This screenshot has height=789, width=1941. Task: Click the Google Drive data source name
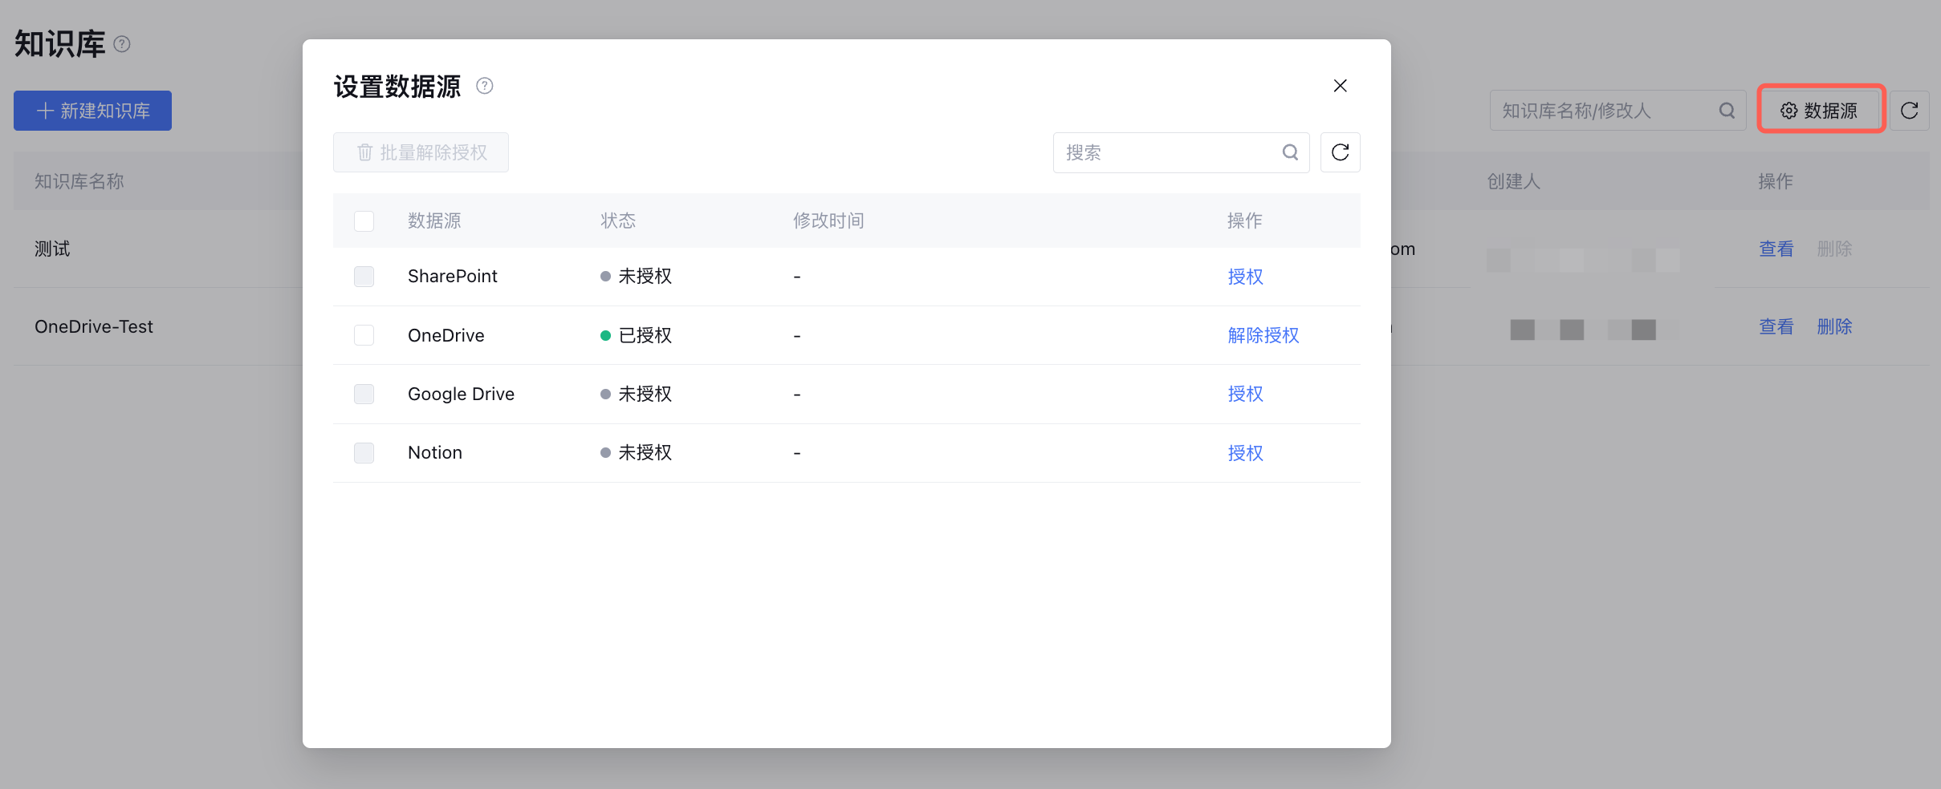pyautogui.click(x=461, y=394)
